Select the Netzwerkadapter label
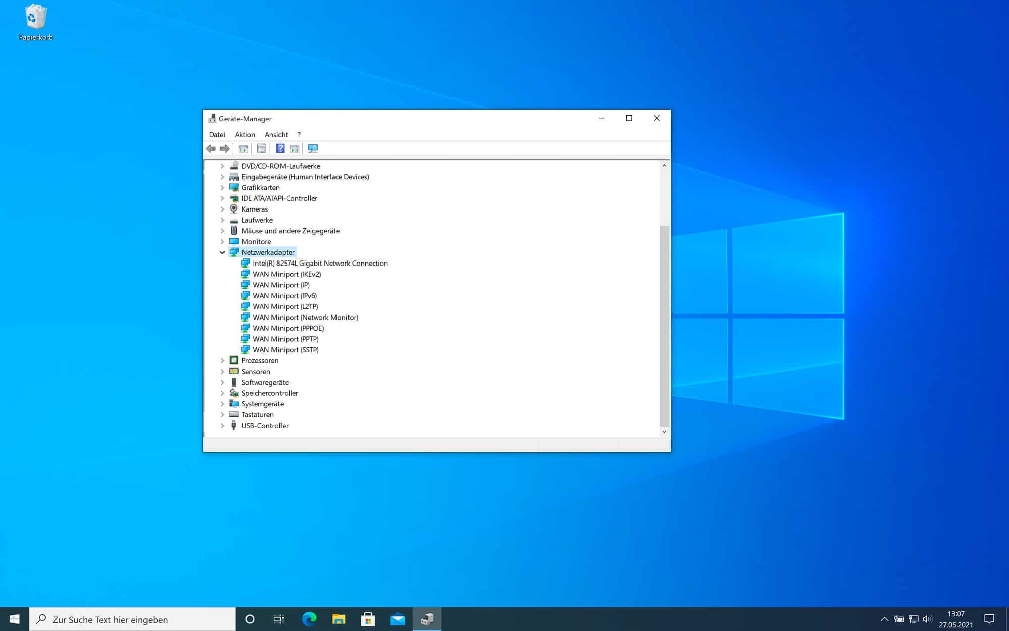Image resolution: width=1009 pixels, height=631 pixels. coord(268,252)
